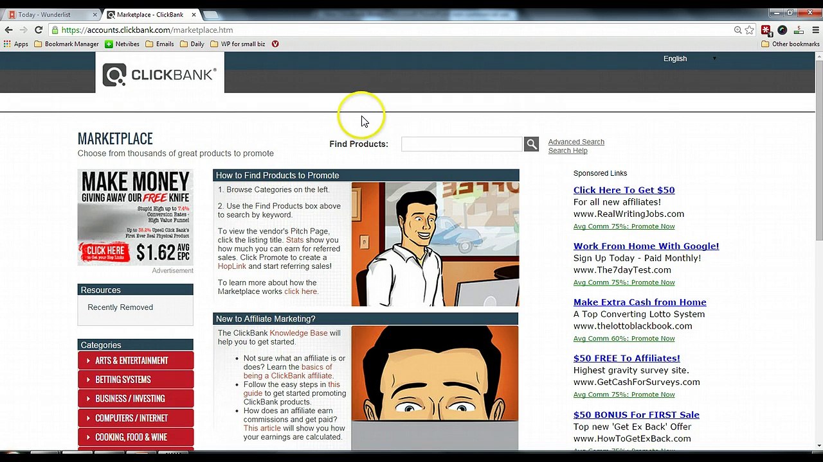Open the Recently Removed resource link
The image size is (823, 462).
coord(120,307)
